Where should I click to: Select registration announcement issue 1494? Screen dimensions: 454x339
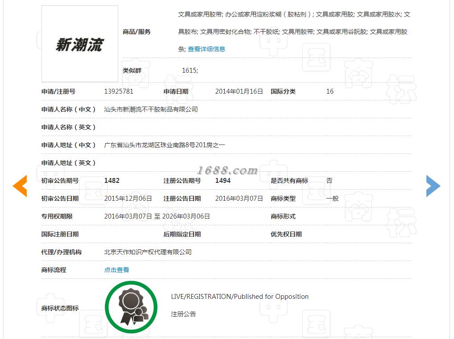point(223,181)
